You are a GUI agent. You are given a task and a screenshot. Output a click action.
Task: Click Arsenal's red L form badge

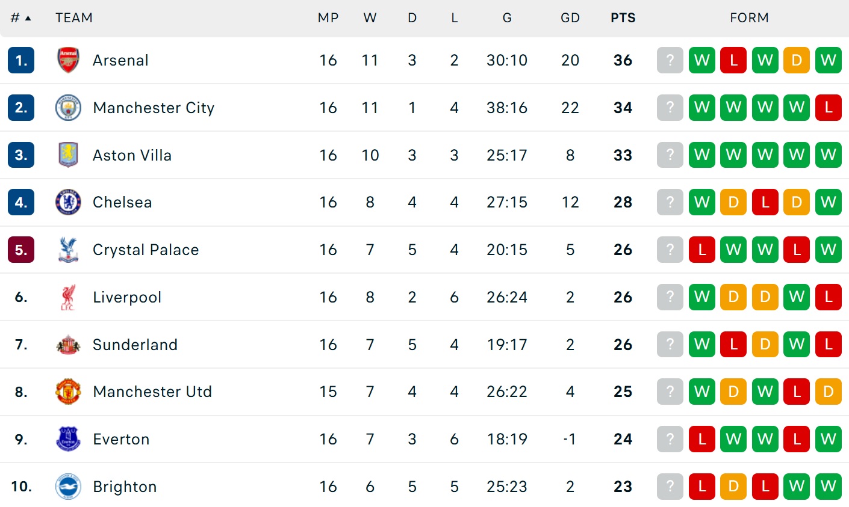coord(733,60)
